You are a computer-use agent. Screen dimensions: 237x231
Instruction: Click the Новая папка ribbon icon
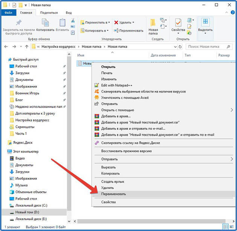click(x=153, y=23)
